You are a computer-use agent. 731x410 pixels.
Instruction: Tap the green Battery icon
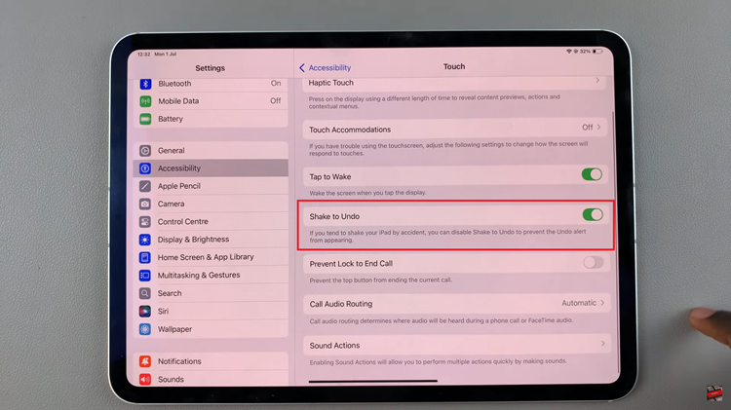(x=145, y=119)
